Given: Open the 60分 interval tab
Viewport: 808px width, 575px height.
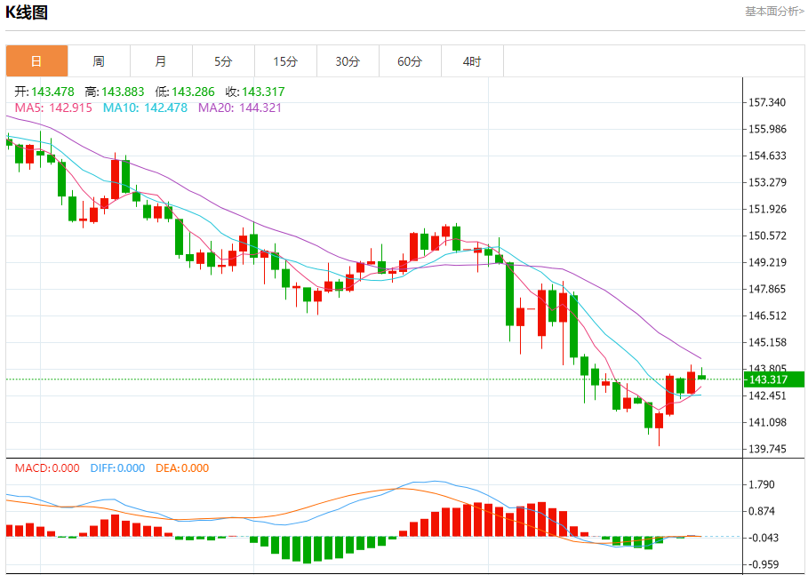Looking at the screenshot, I should (410, 61).
